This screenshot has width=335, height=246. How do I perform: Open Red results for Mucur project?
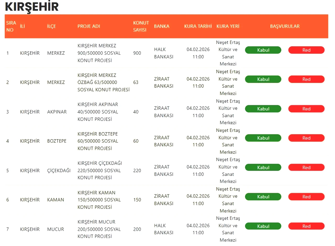pos(306,226)
